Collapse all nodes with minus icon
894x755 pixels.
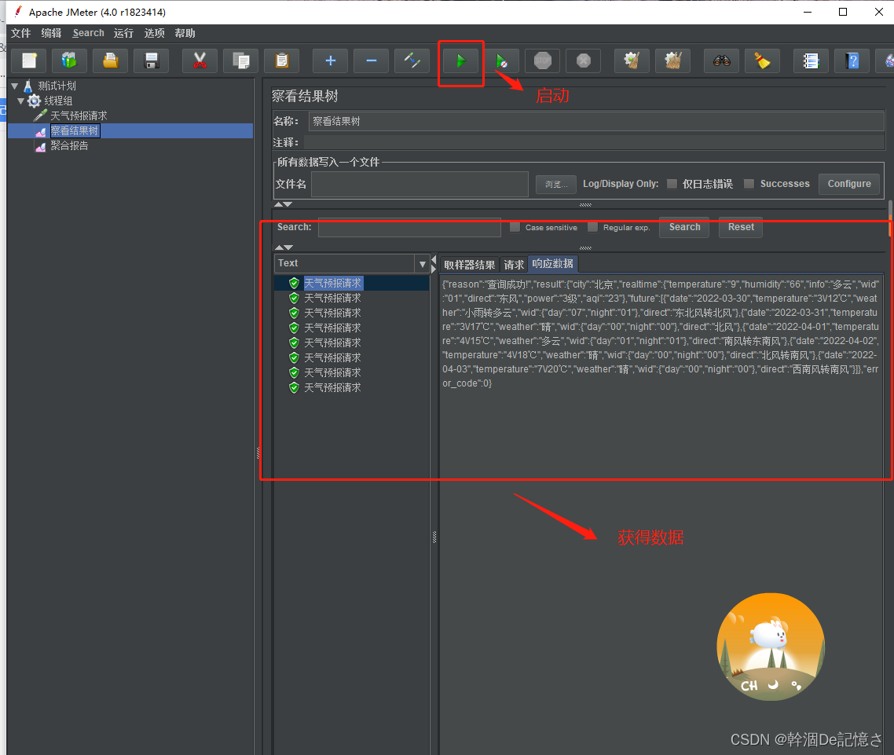[x=371, y=60]
